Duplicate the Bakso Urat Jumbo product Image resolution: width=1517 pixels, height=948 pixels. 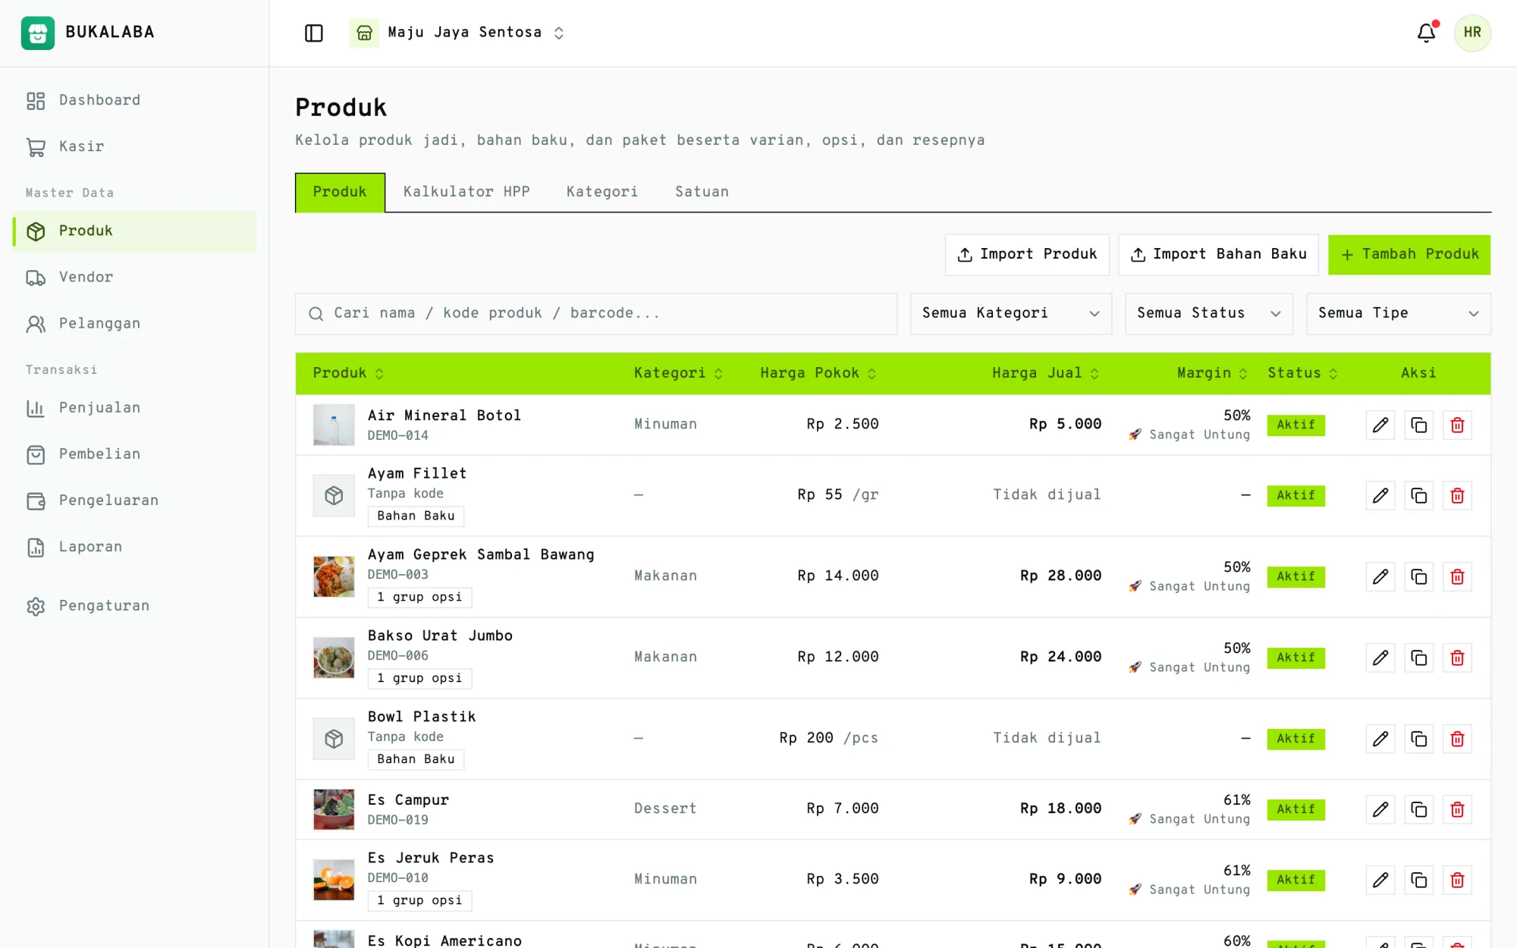pyautogui.click(x=1418, y=658)
